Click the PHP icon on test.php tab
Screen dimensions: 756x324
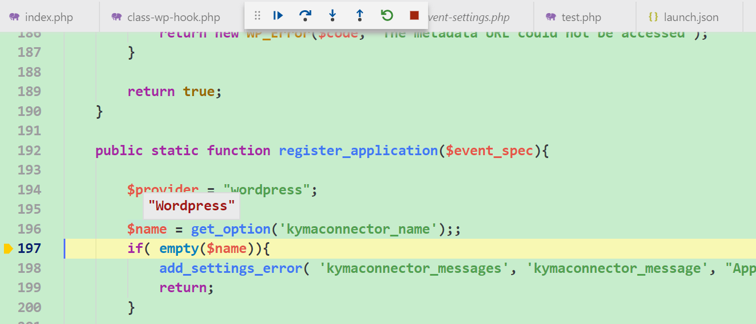(551, 17)
